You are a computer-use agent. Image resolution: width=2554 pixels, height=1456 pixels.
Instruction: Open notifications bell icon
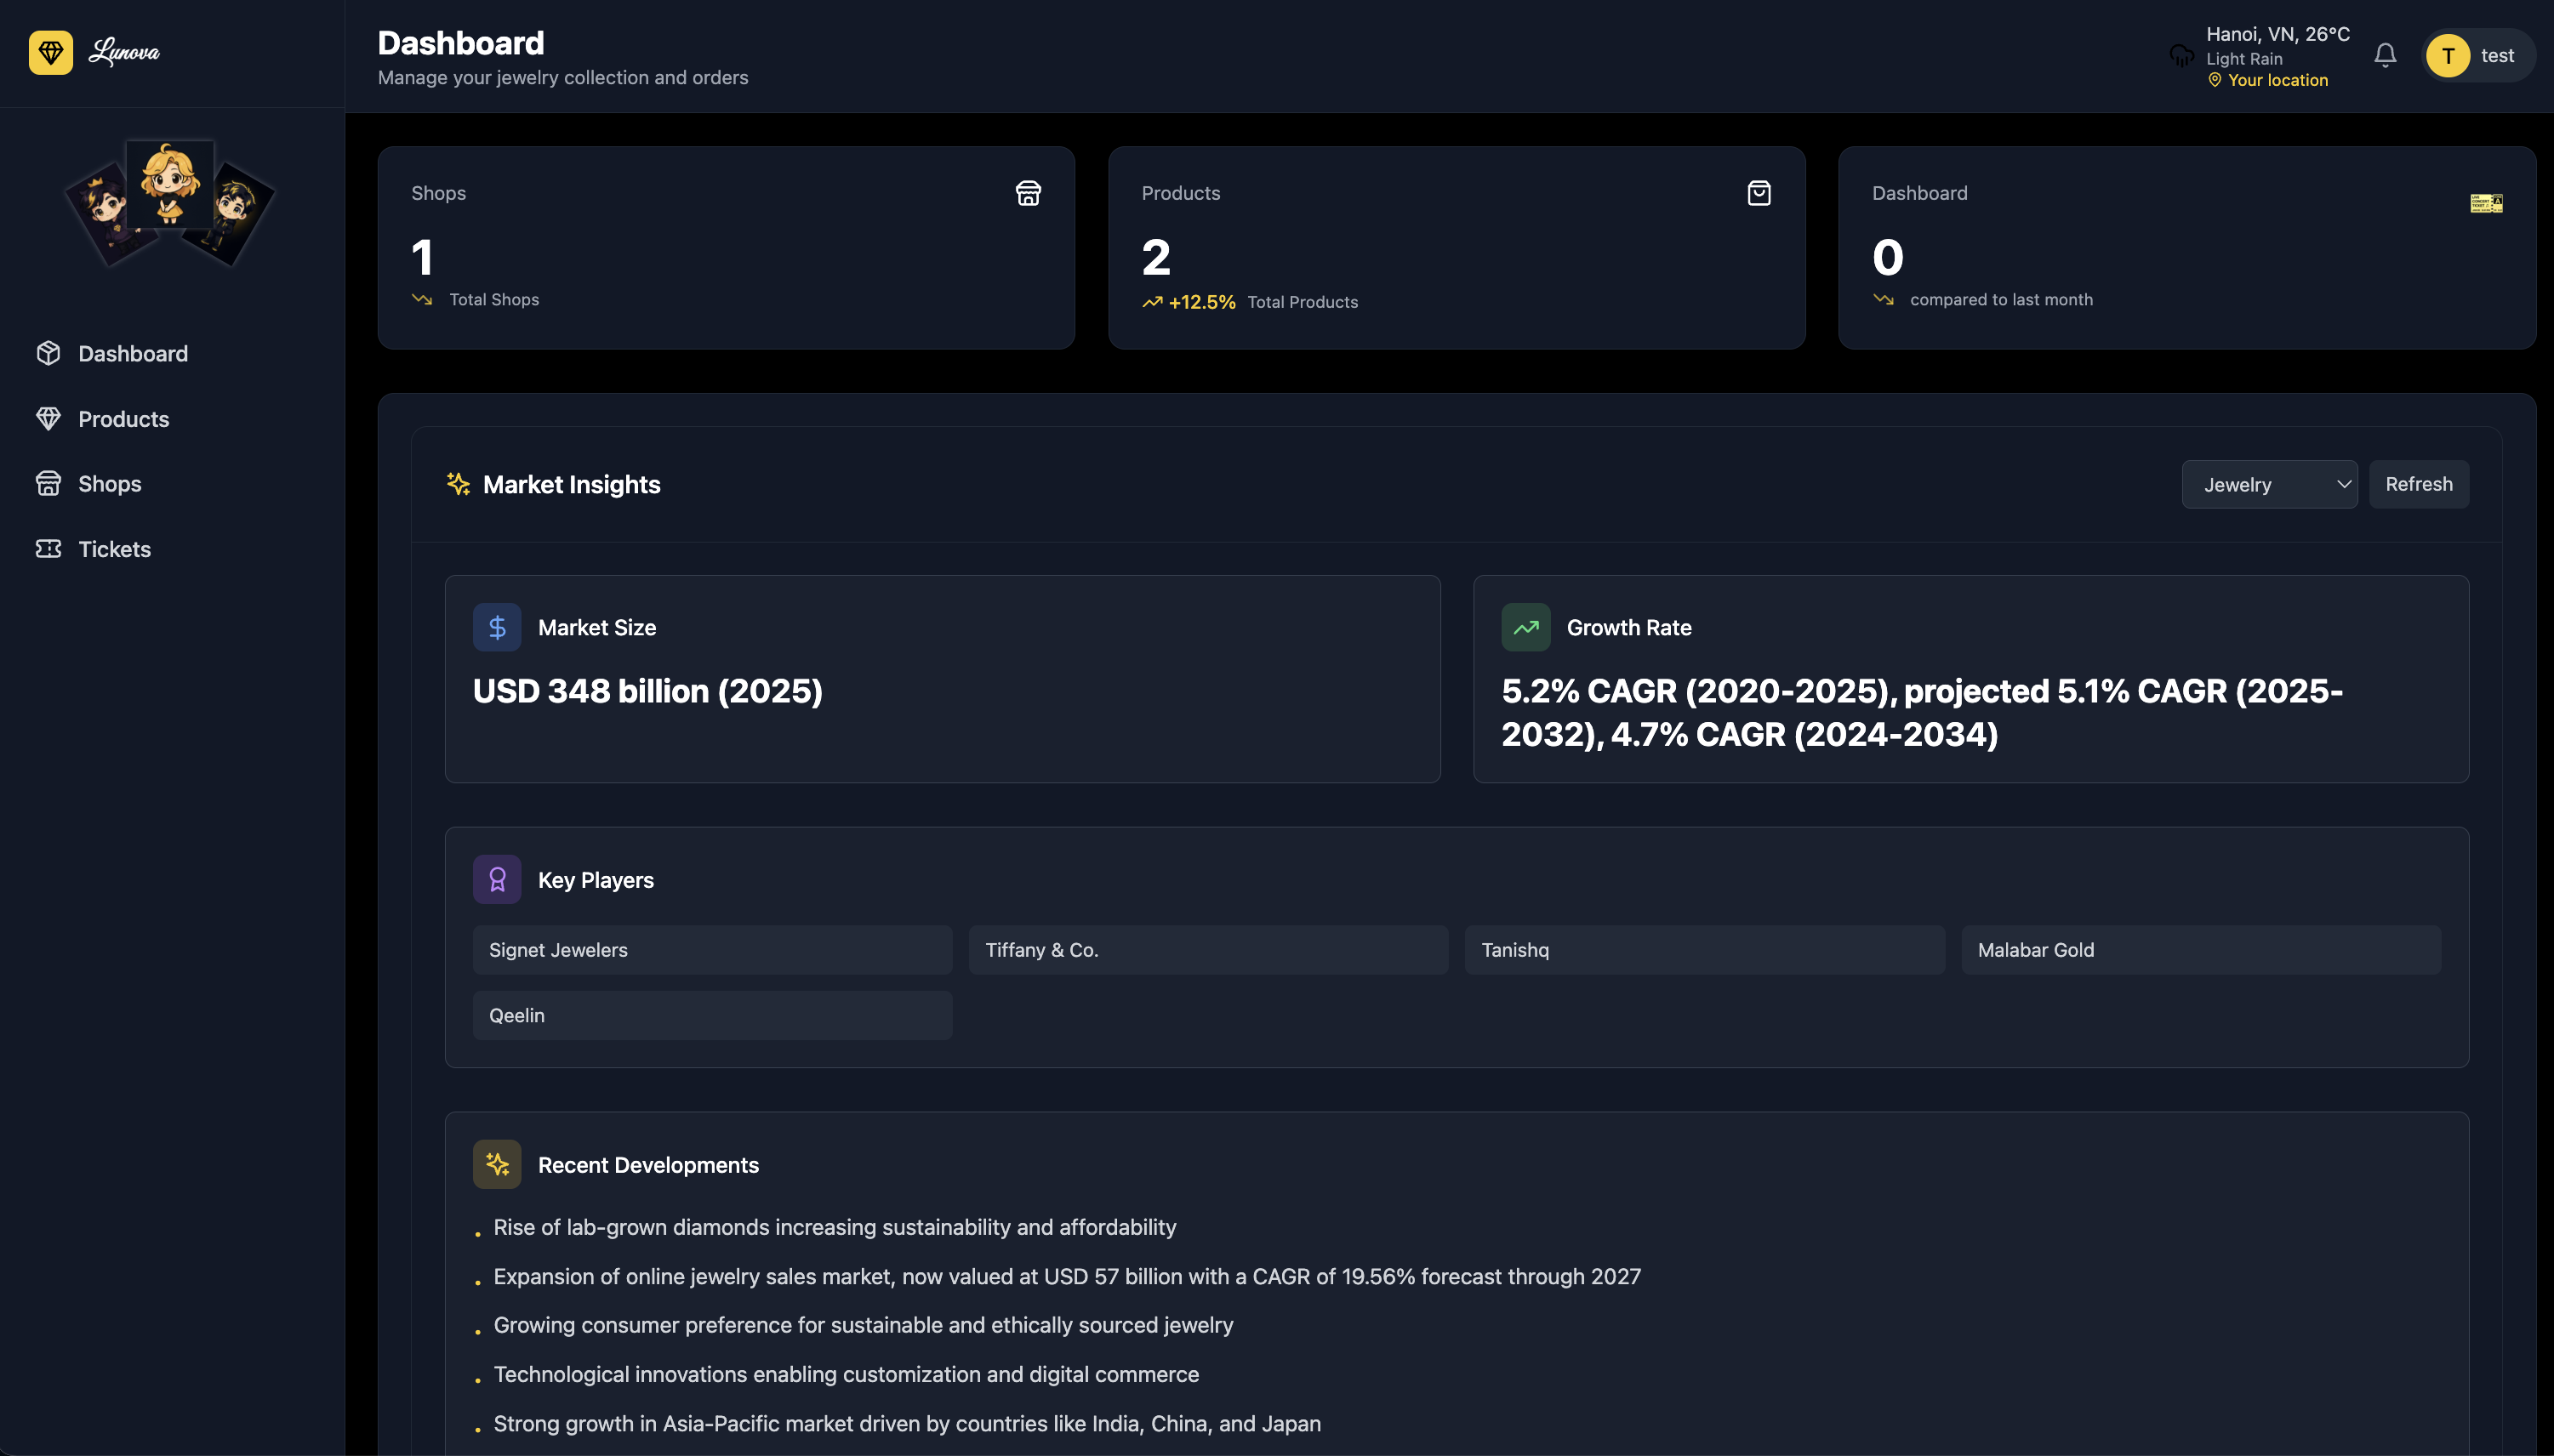coord(2385,55)
